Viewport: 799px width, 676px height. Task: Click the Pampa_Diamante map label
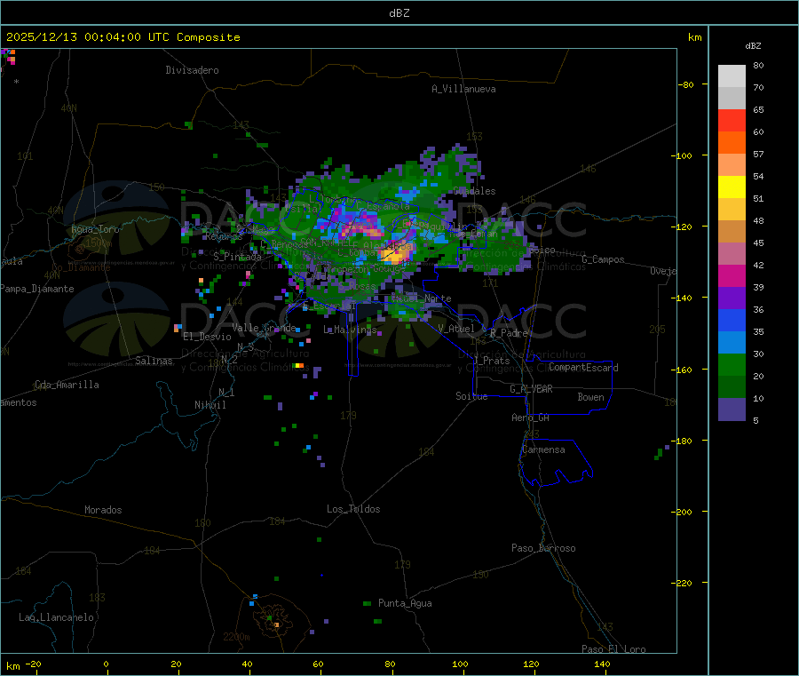36,289
